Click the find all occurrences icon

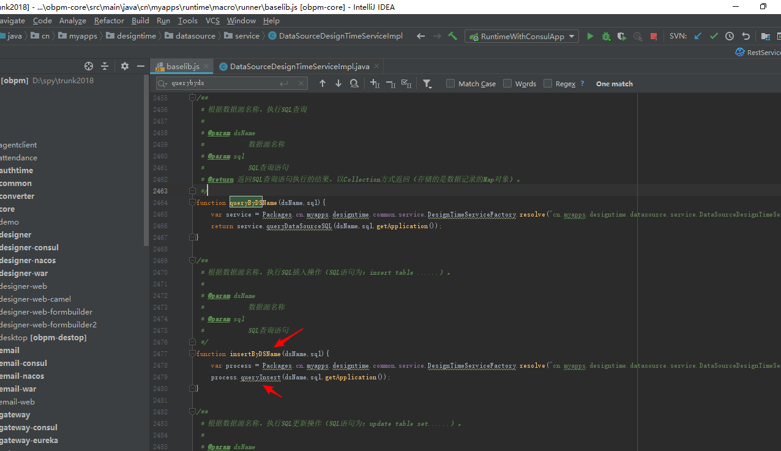point(354,83)
